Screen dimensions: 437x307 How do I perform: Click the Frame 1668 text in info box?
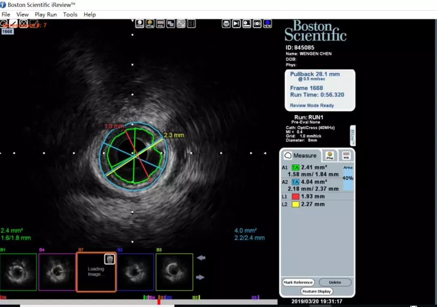pos(306,88)
